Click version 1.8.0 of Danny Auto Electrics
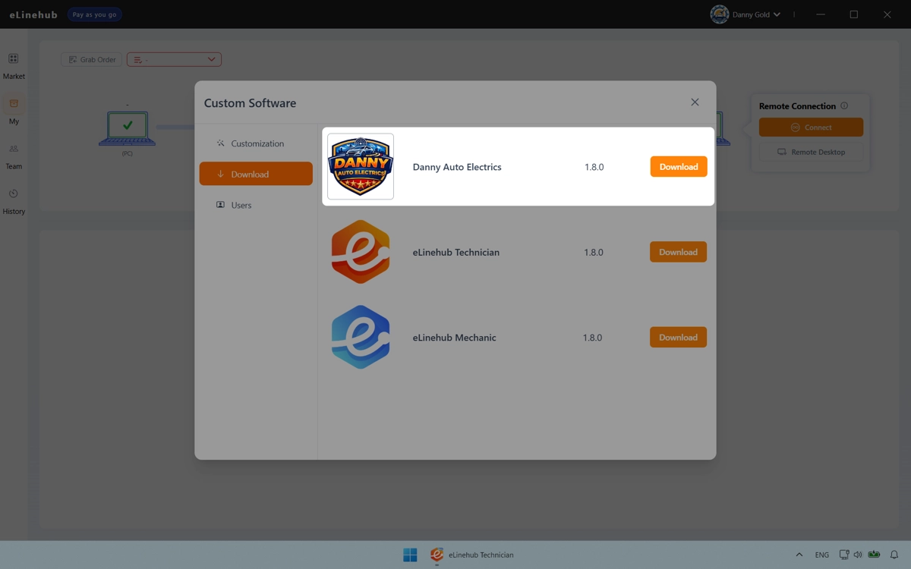The height and width of the screenshot is (569, 911). (x=594, y=167)
